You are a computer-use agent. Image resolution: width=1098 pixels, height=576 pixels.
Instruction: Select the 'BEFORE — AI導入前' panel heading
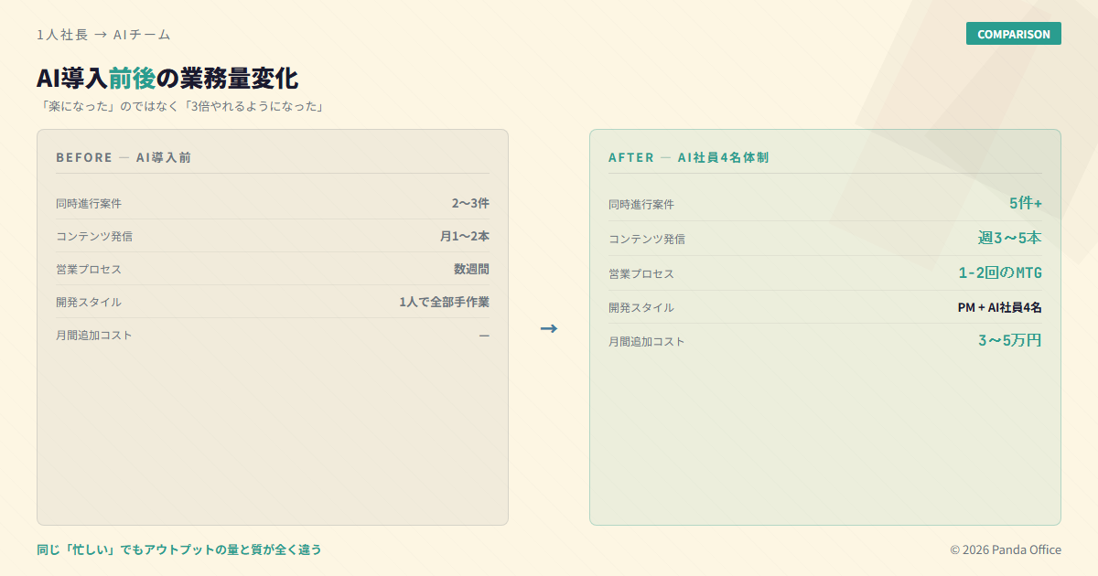point(124,157)
